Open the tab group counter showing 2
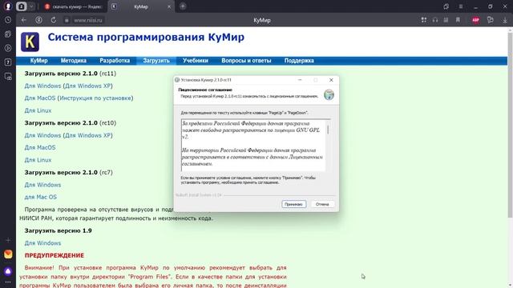Viewport: 513px width, 288px height. pos(22,6)
